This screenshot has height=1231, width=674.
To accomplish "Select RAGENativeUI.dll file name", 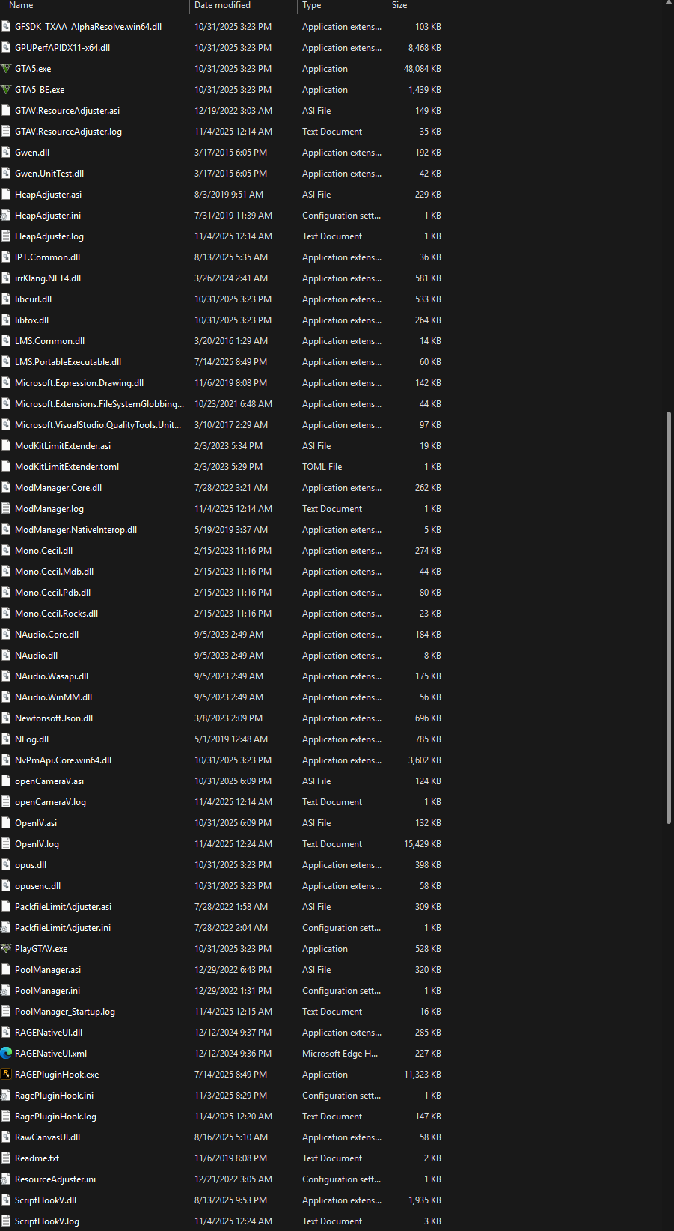I will click(49, 1033).
